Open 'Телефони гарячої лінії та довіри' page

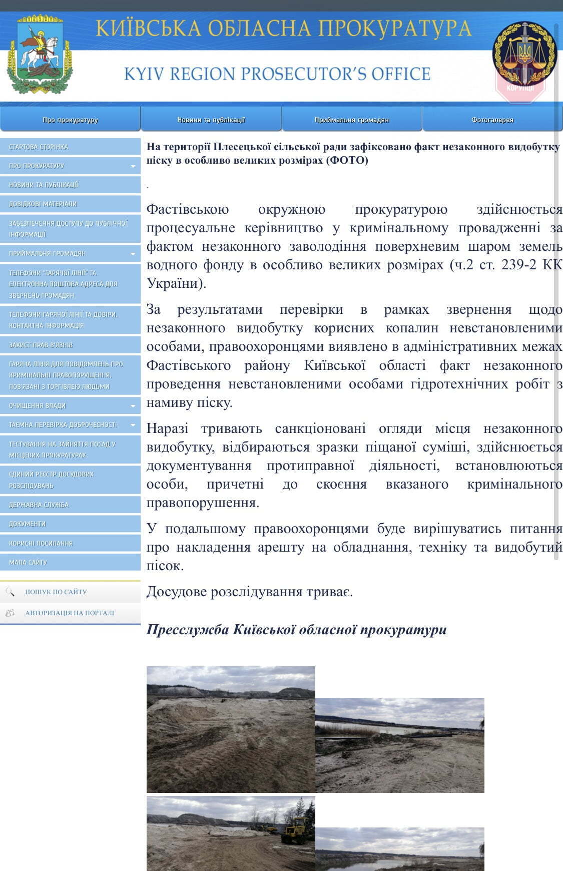tap(70, 320)
